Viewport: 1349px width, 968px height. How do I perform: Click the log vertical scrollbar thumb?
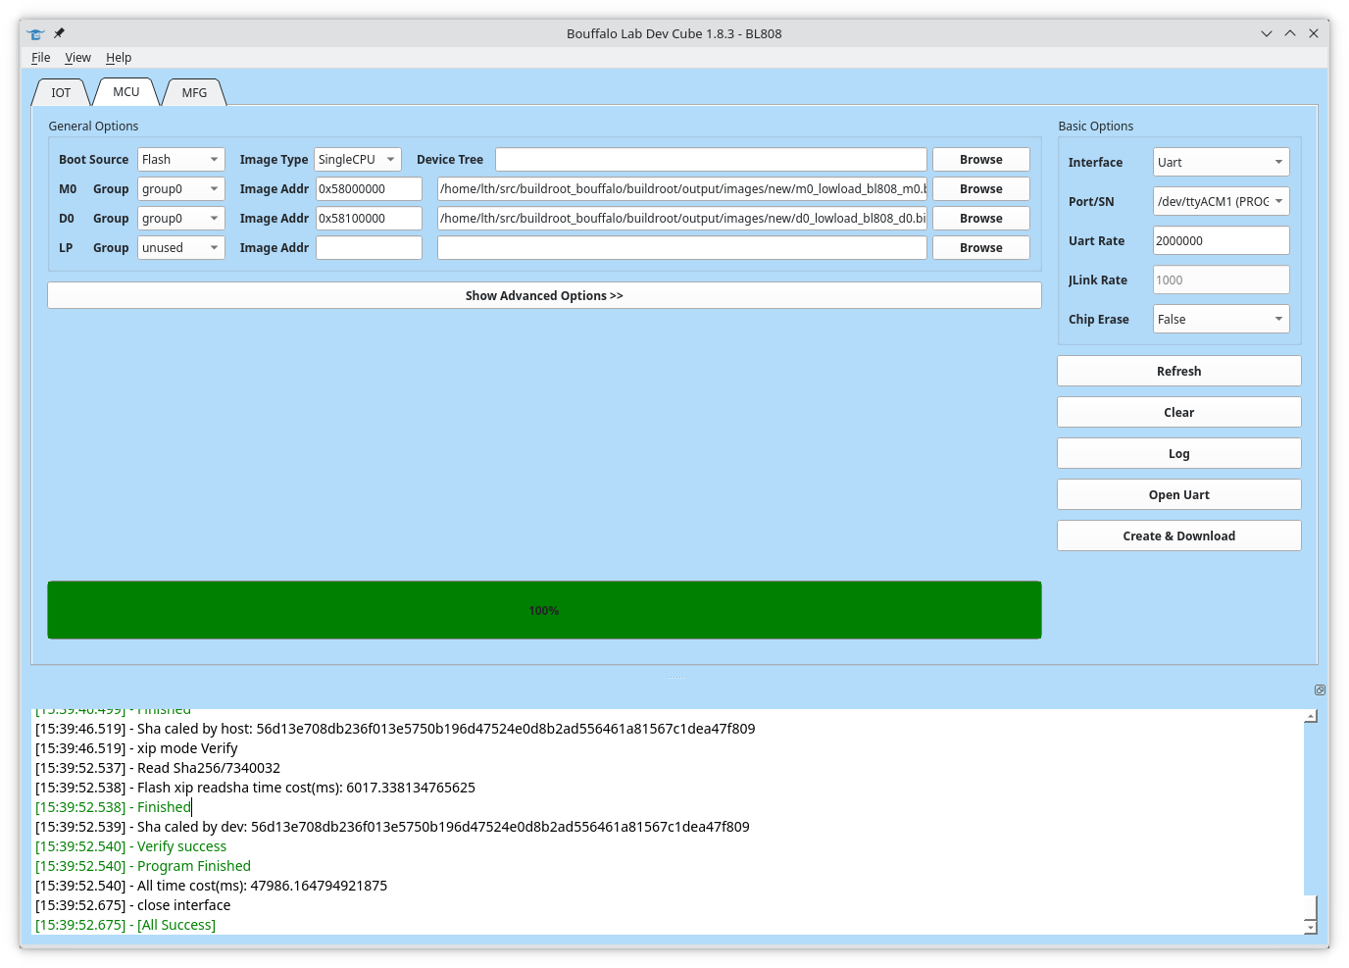coord(1311,906)
